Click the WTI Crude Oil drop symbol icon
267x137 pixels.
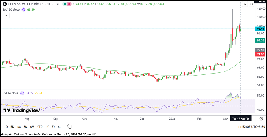[4, 4]
